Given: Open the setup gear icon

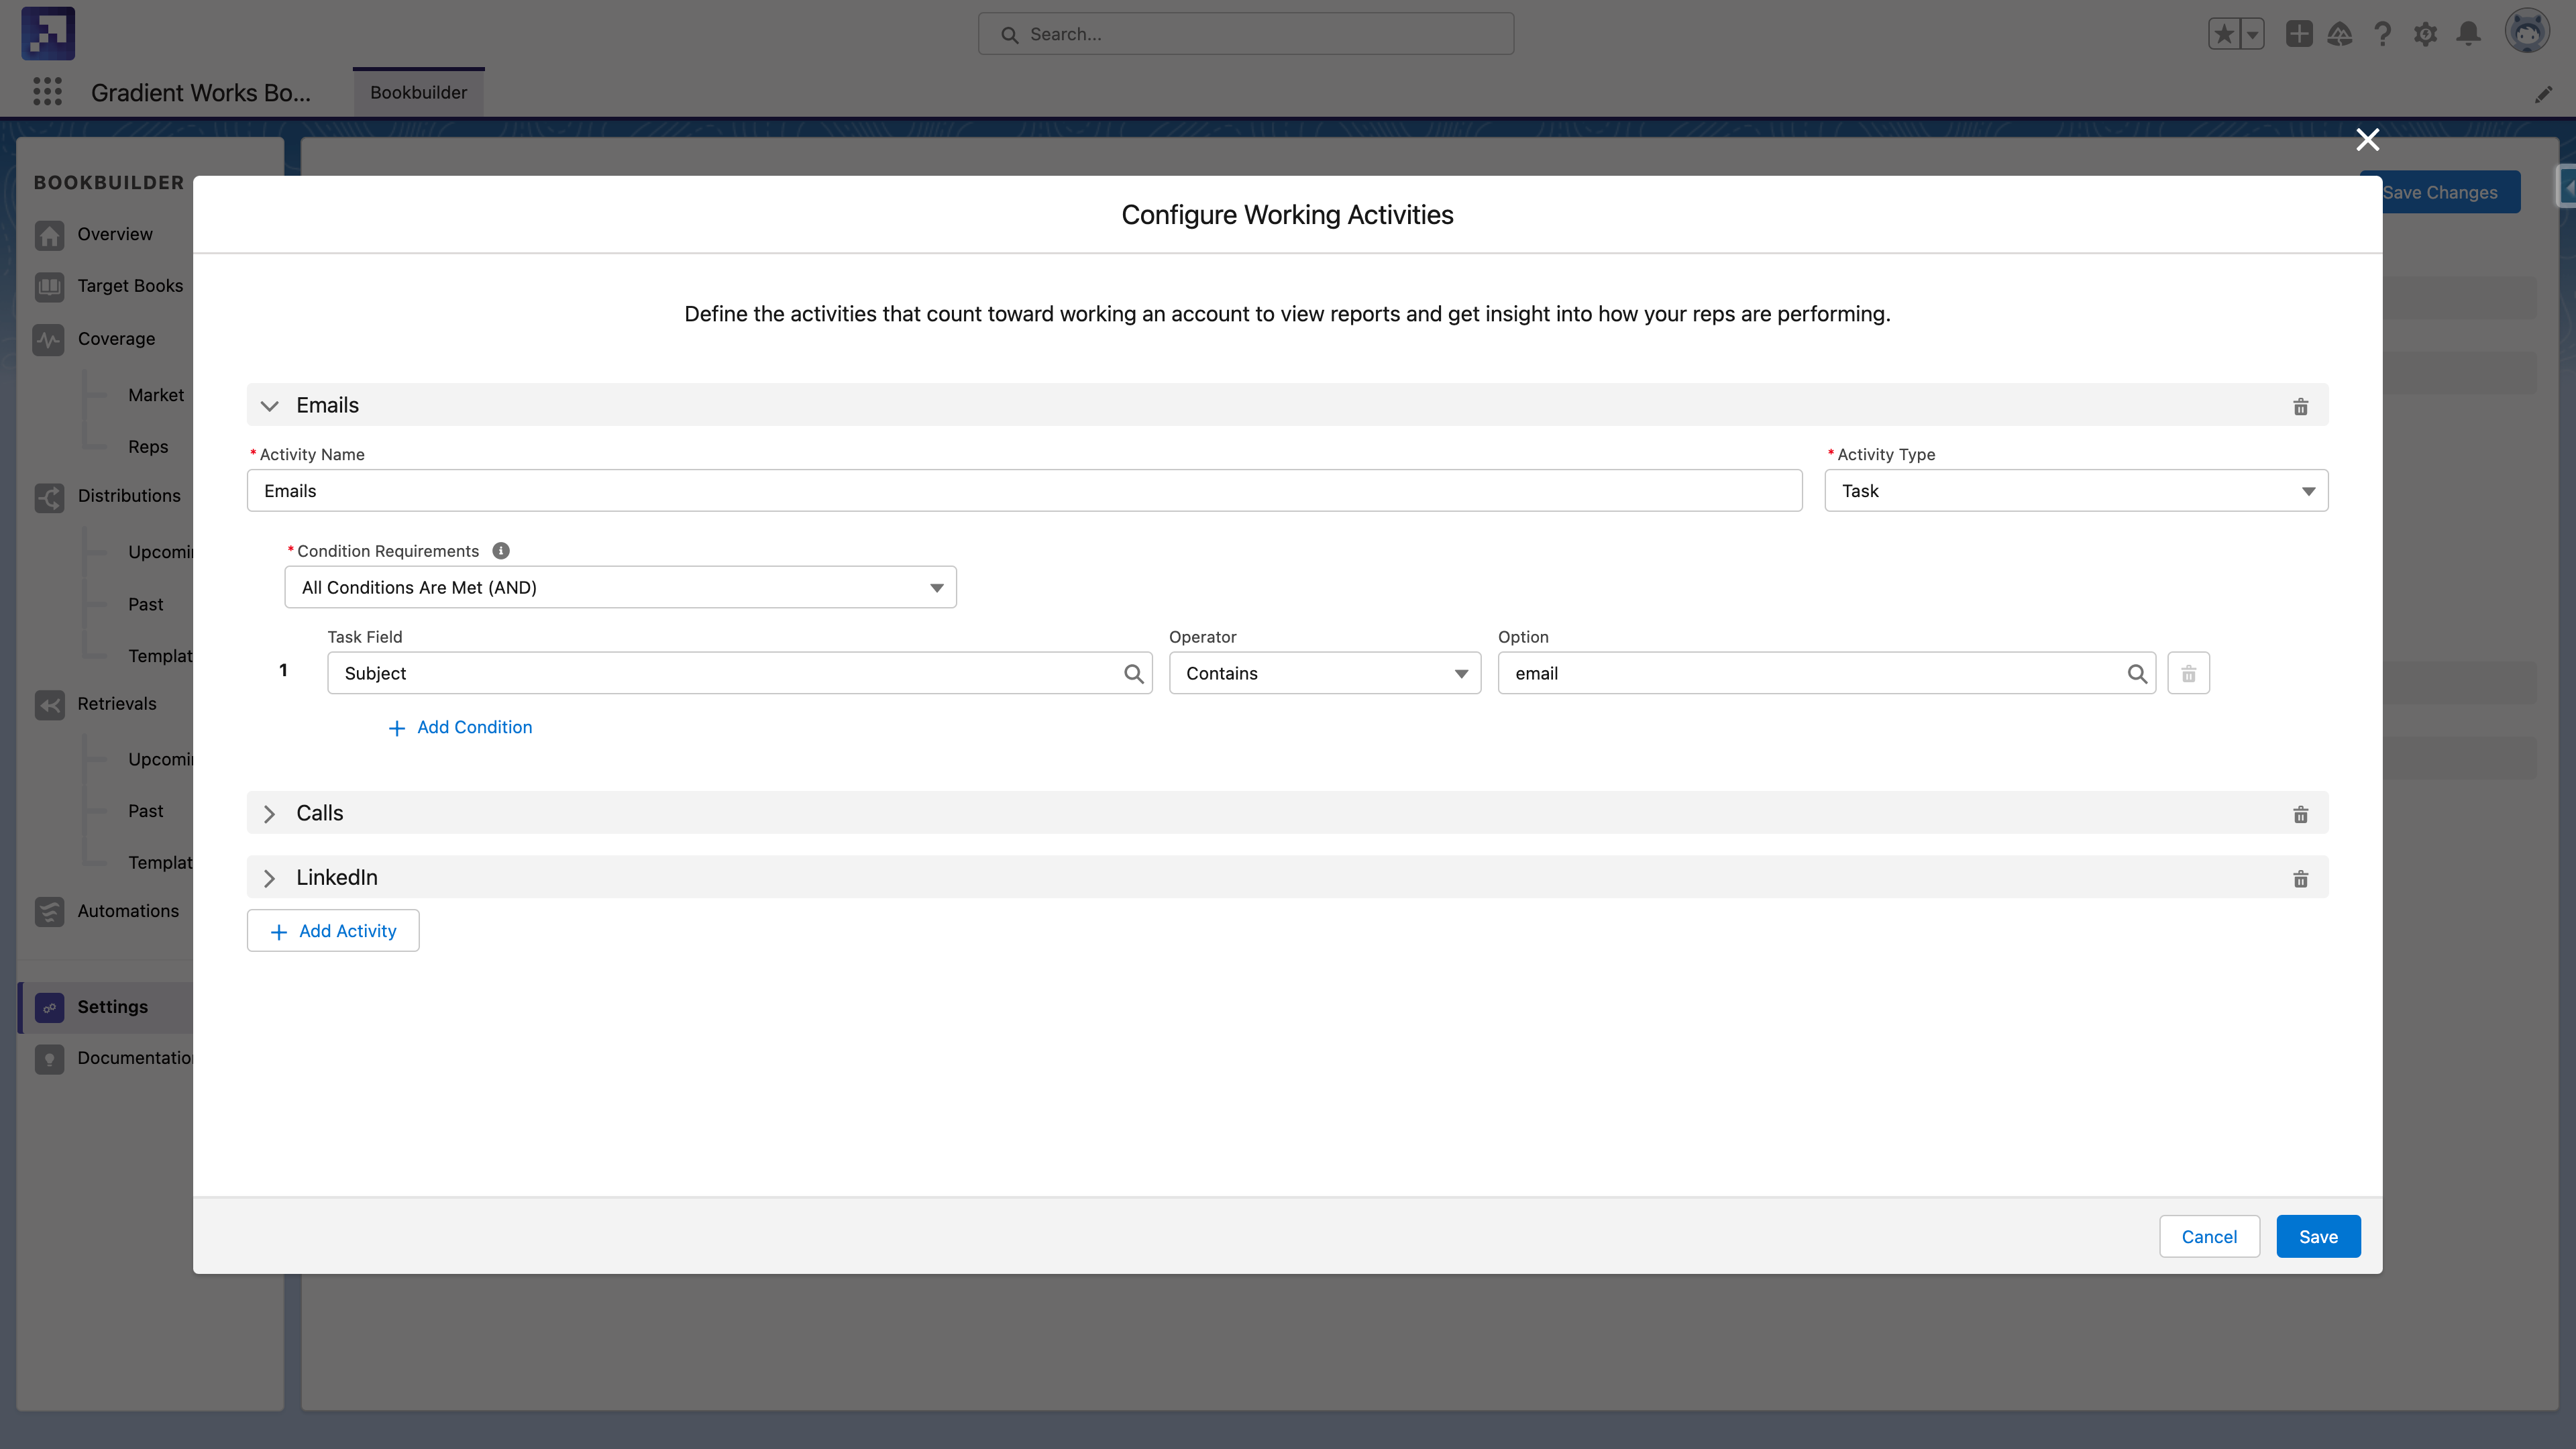Looking at the screenshot, I should (x=2425, y=34).
